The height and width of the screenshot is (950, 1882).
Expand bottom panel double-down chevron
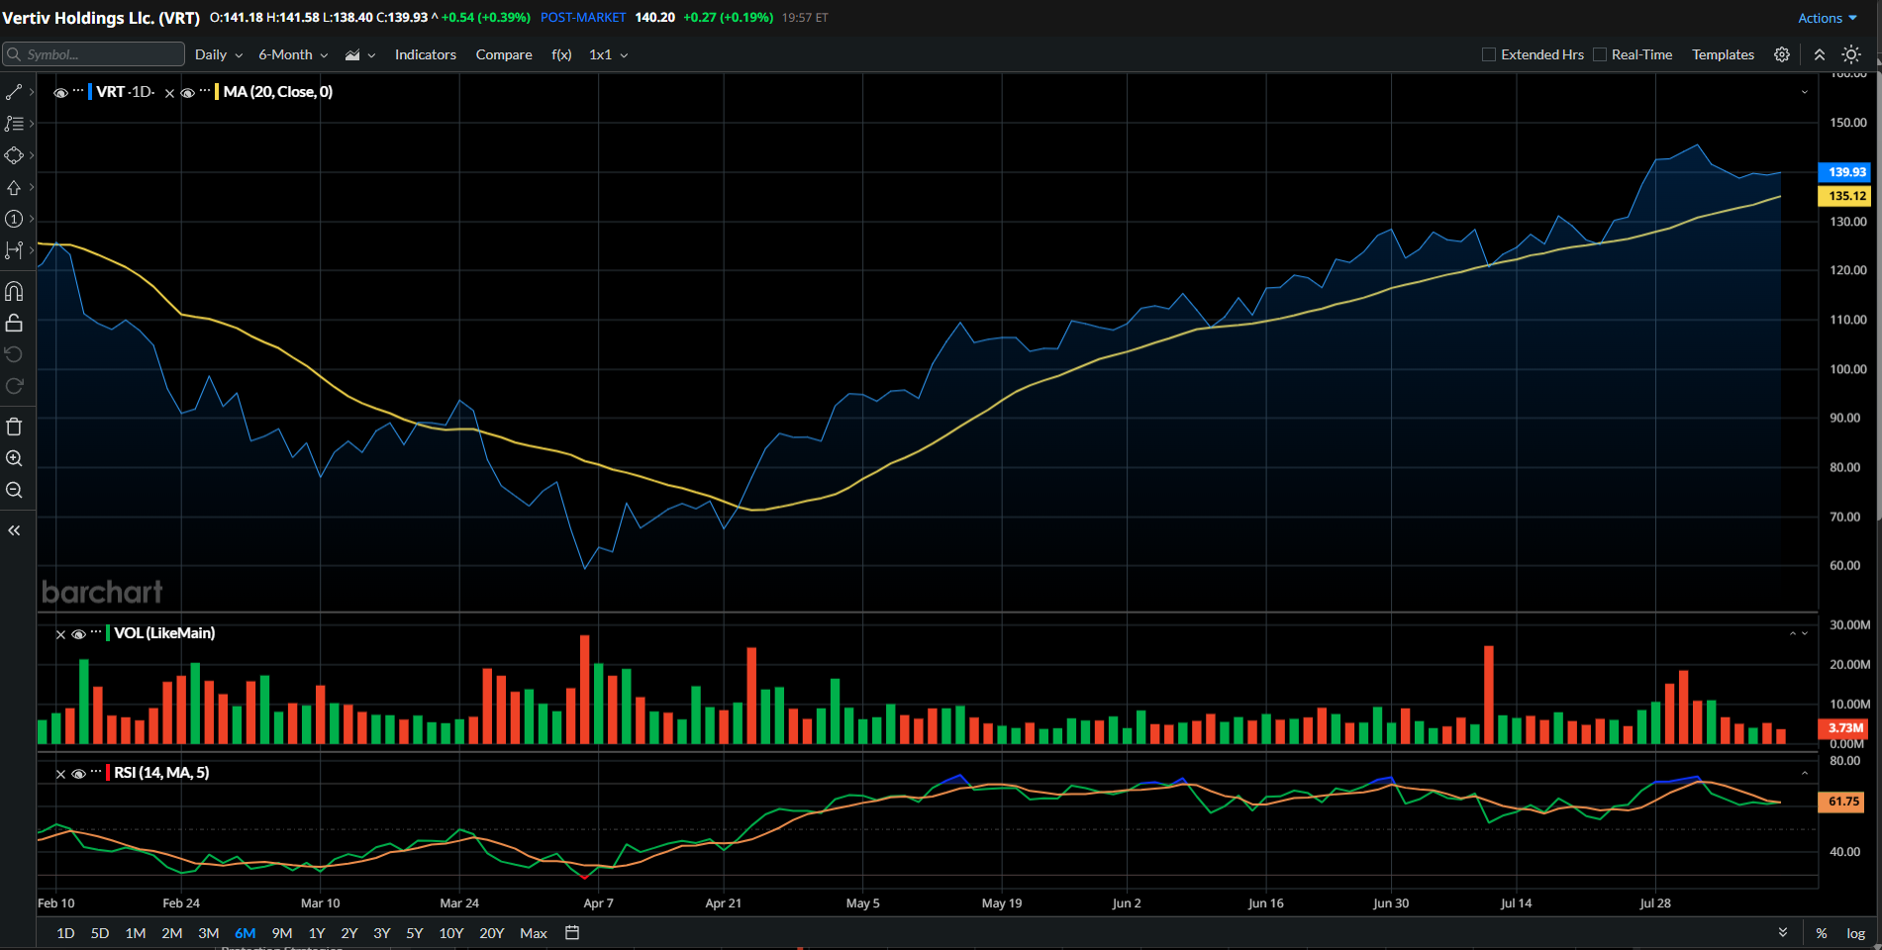pyautogui.click(x=1783, y=932)
